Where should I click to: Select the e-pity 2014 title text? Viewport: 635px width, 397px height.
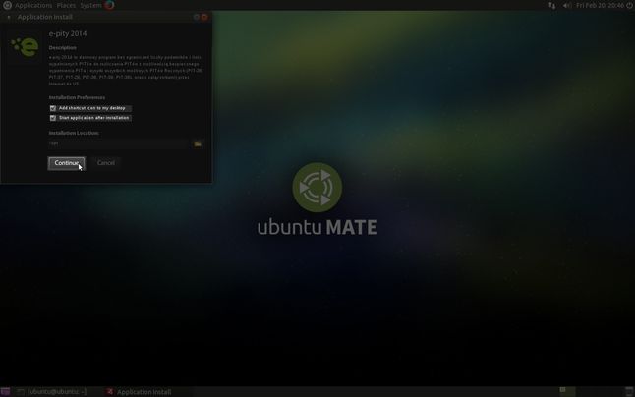68,33
